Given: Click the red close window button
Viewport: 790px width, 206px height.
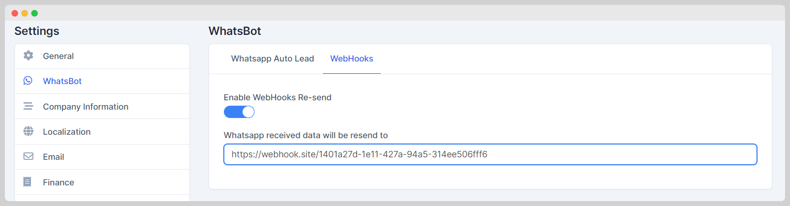Looking at the screenshot, I should tap(15, 13).
